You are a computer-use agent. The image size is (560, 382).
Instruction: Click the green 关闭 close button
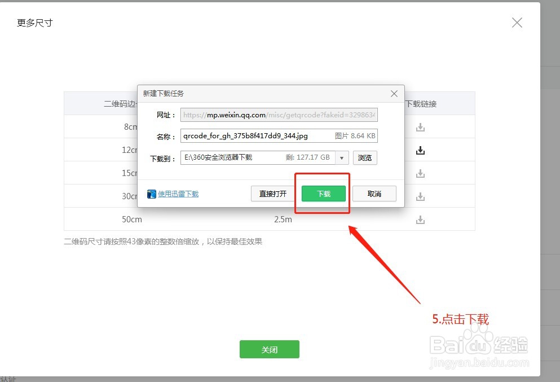(x=269, y=349)
